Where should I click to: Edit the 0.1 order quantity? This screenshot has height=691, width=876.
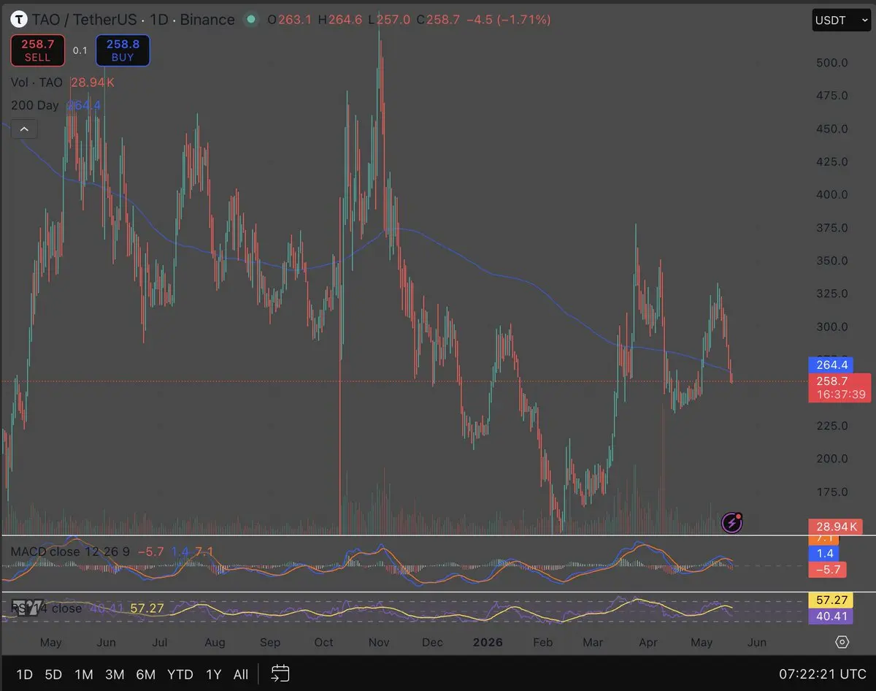pos(80,50)
